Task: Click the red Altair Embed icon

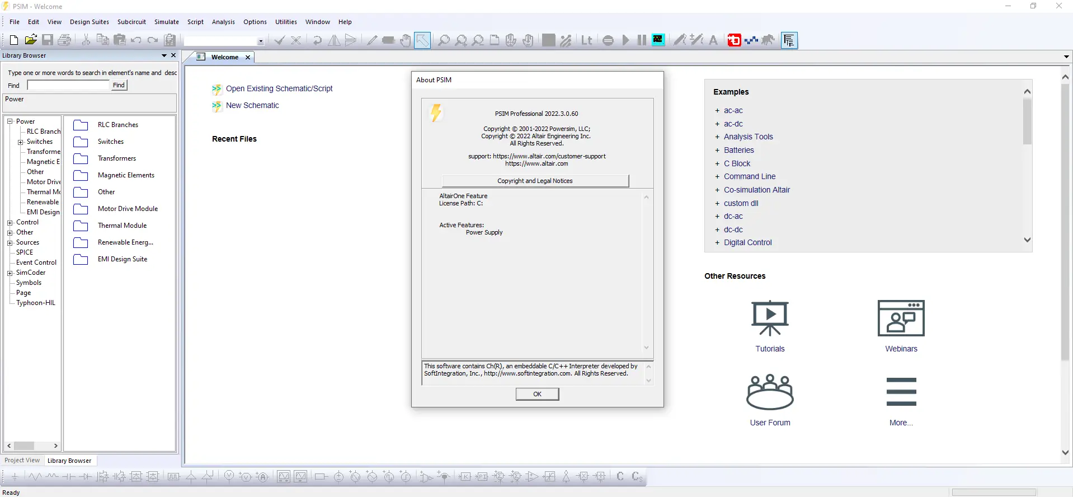Action: pos(734,40)
